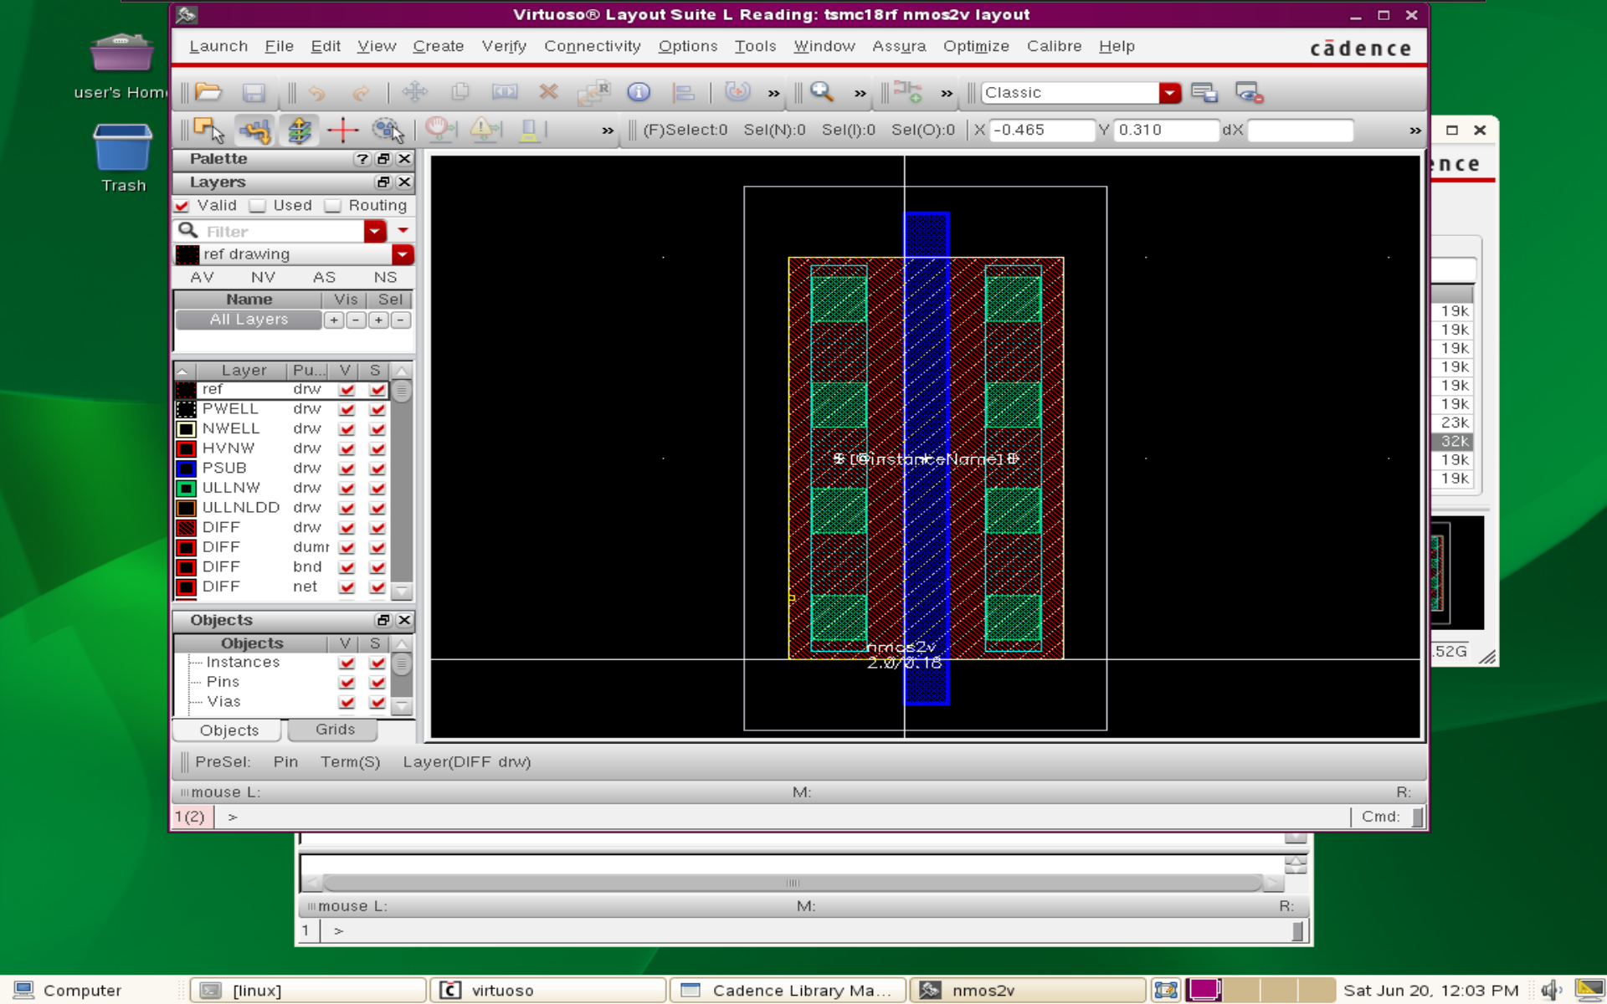1607x1004 pixels.
Task: Open the Launch menu
Action: tap(218, 47)
